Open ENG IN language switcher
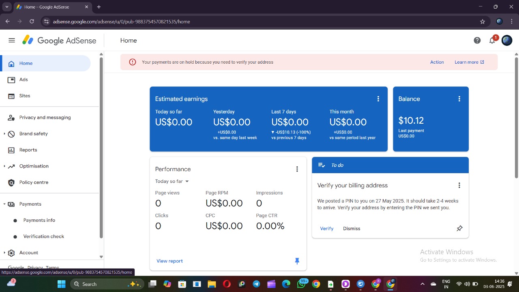The image size is (519, 292). 446,284
